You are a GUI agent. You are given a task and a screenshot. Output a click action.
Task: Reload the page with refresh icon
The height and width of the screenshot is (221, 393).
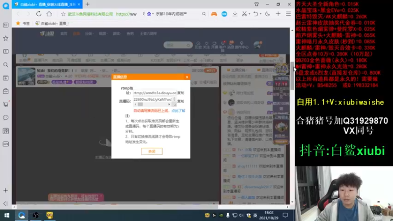[39, 14]
